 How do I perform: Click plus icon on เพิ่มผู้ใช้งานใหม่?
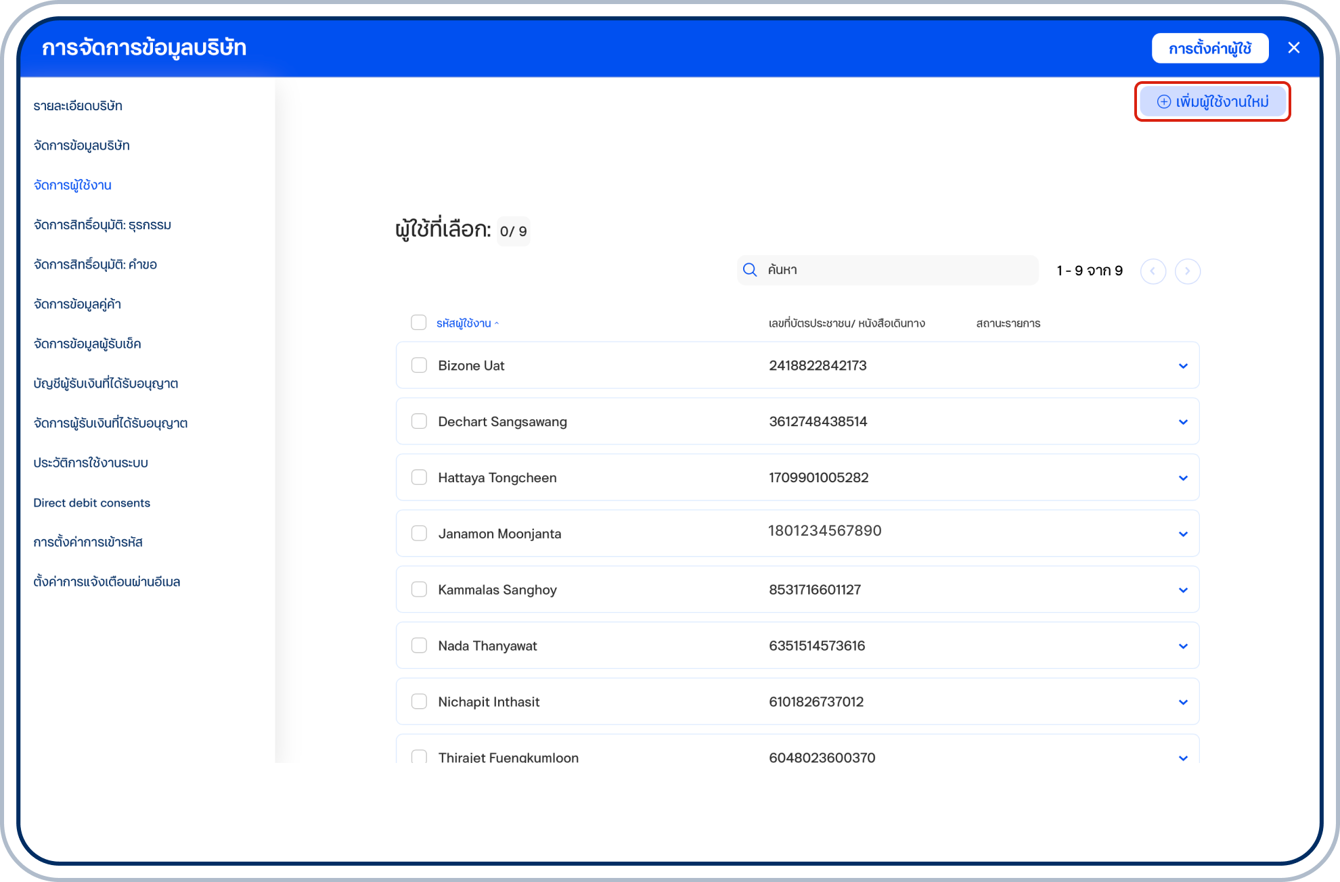point(1164,101)
